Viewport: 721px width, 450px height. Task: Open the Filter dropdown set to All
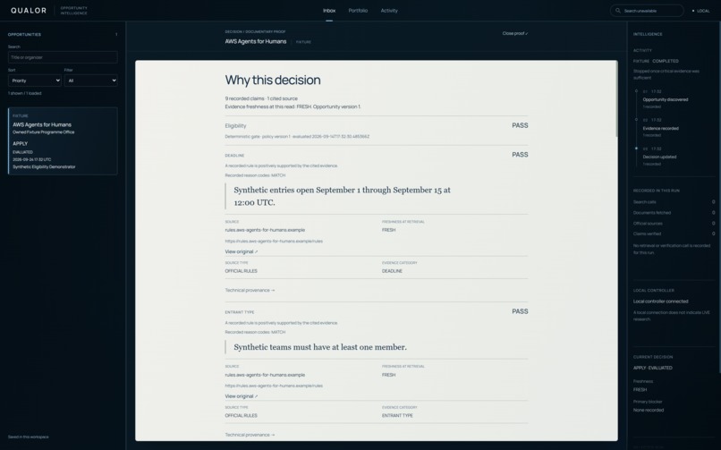tap(90, 81)
